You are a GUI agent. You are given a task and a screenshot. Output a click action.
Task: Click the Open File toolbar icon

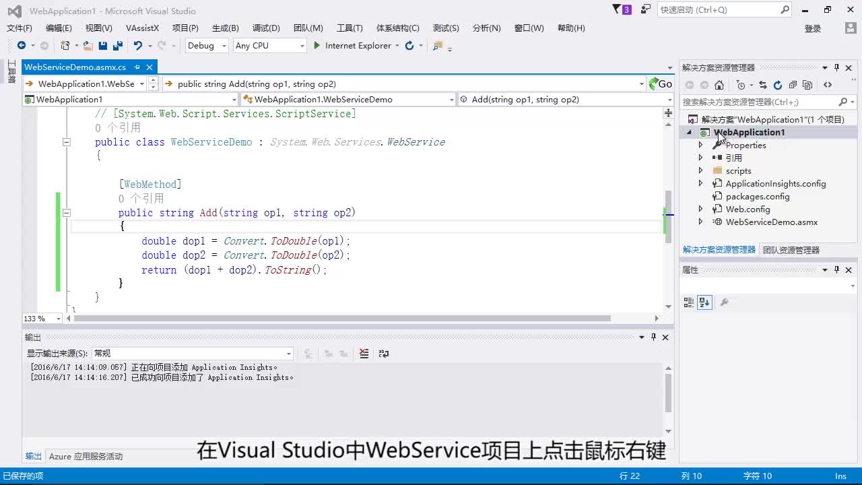click(88, 45)
